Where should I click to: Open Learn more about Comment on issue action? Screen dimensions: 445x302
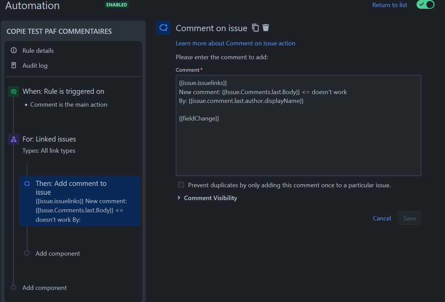(x=235, y=43)
